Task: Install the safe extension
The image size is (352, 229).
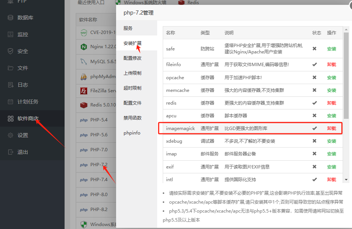Action: click(x=331, y=49)
